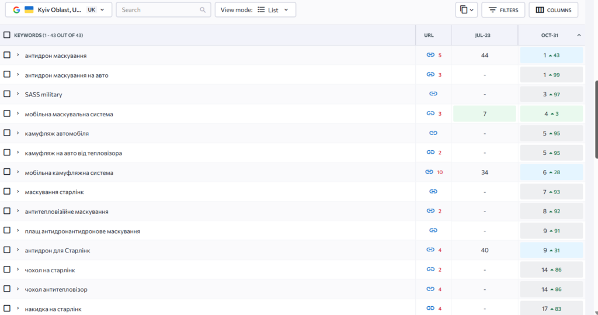
Task: Click OCT-31 position cell for SASS military
Action: click(x=551, y=94)
